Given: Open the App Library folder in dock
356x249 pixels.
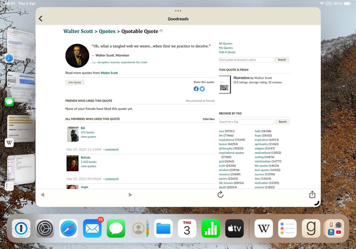Looking at the screenshot, I should point(335,228).
